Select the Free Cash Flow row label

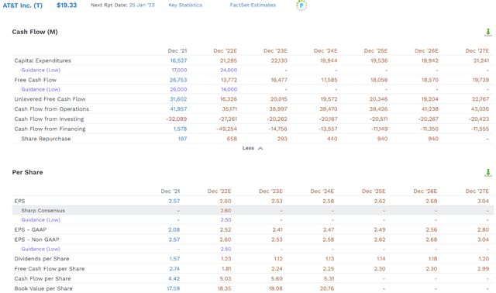(35, 80)
